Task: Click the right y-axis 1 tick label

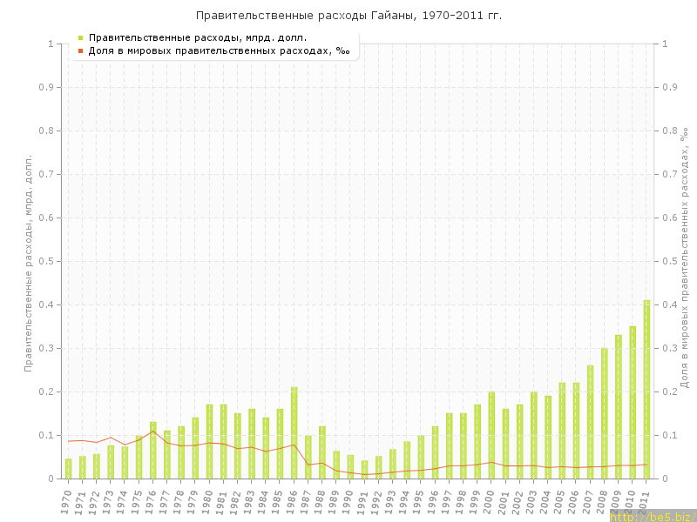Action: [665, 43]
